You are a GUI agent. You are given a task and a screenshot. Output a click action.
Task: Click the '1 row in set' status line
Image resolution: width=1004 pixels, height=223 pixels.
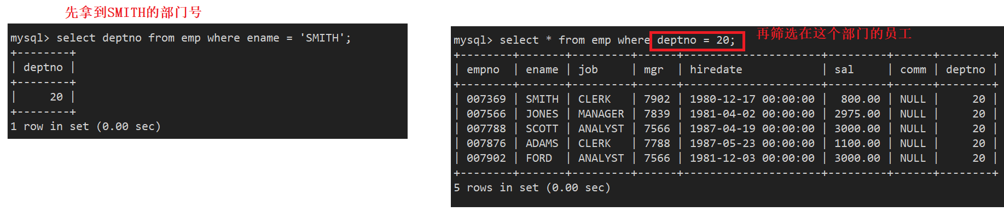(x=85, y=127)
